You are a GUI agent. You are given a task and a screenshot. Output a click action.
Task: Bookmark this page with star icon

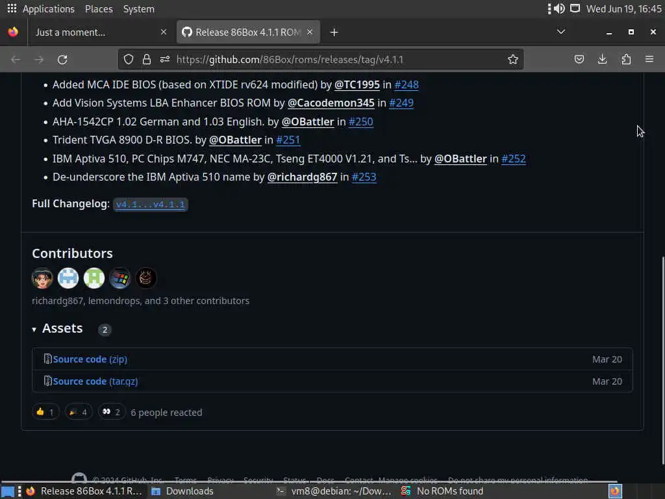(513, 59)
